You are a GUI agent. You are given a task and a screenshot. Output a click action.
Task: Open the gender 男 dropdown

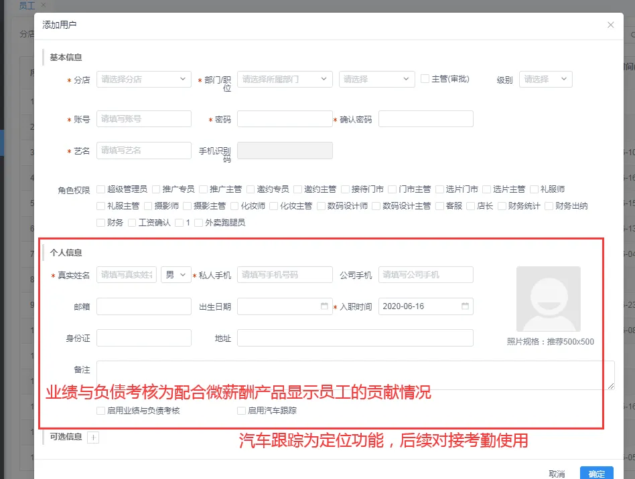tap(176, 275)
